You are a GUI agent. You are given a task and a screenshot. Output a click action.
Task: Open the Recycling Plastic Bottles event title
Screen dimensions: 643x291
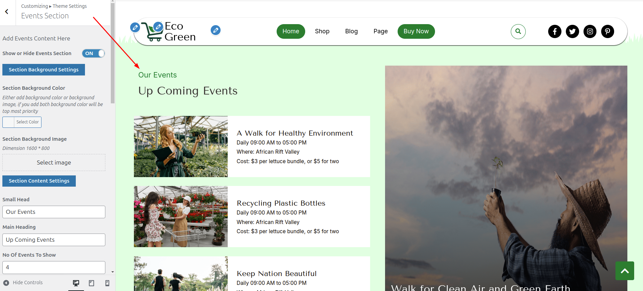click(281, 203)
